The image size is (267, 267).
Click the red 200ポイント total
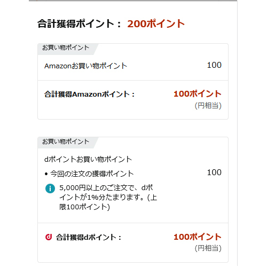click(156, 23)
